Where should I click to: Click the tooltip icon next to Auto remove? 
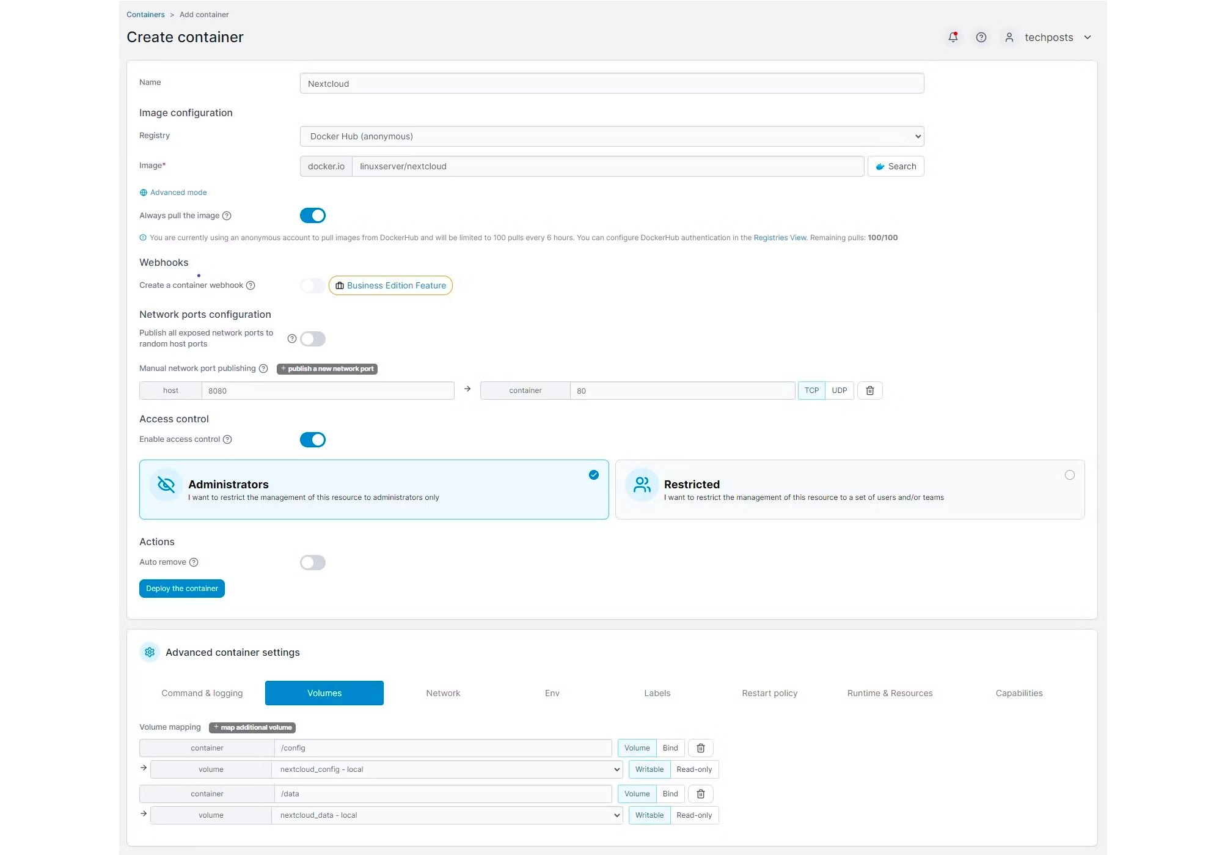tap(194, 562)
